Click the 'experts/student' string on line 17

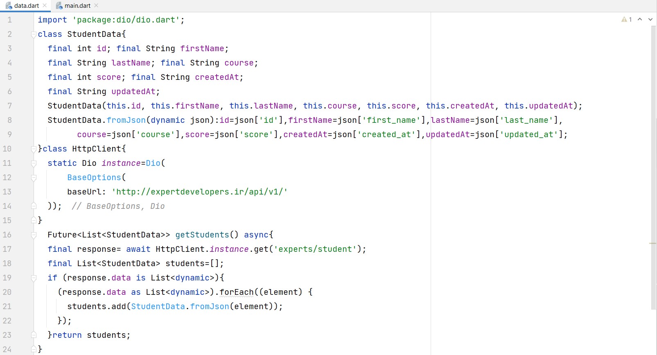[315, 249]
